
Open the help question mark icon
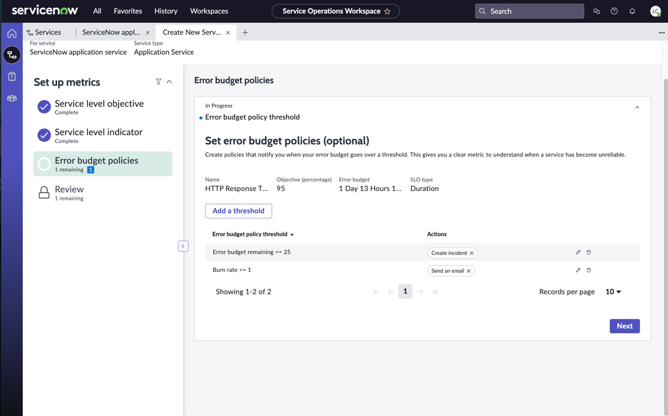[614, 12]
